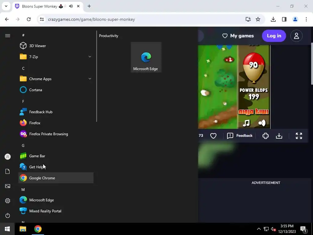
Task: Install app via address bar icon
Action: pyautogui.click(x=248, y=19)
